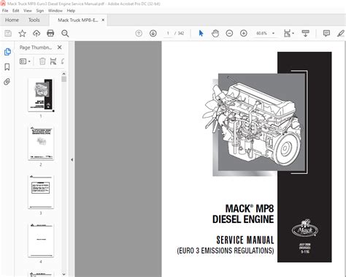Viewport: 346px width, 277px height.
Task: Click the '342' total pages text
Action: tap(181, 34)
